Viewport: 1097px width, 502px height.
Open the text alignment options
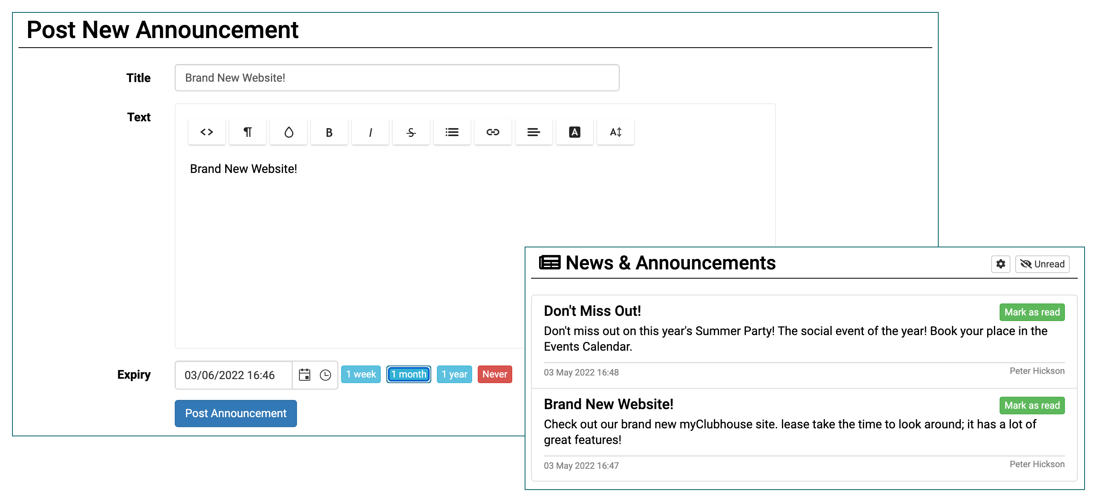pos(533,133)
